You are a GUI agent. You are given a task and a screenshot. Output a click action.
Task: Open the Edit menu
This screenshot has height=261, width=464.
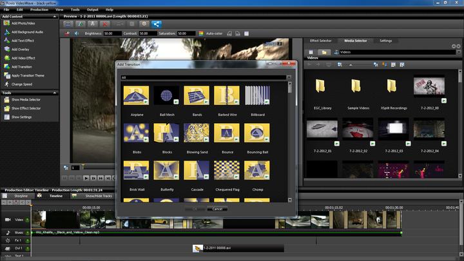point(19,10)
